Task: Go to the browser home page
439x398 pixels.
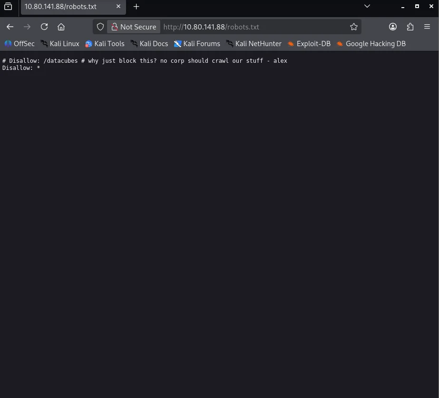Action: pos(61,27)
